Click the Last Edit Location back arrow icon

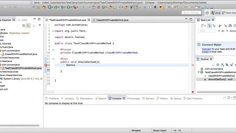[178, 7]
